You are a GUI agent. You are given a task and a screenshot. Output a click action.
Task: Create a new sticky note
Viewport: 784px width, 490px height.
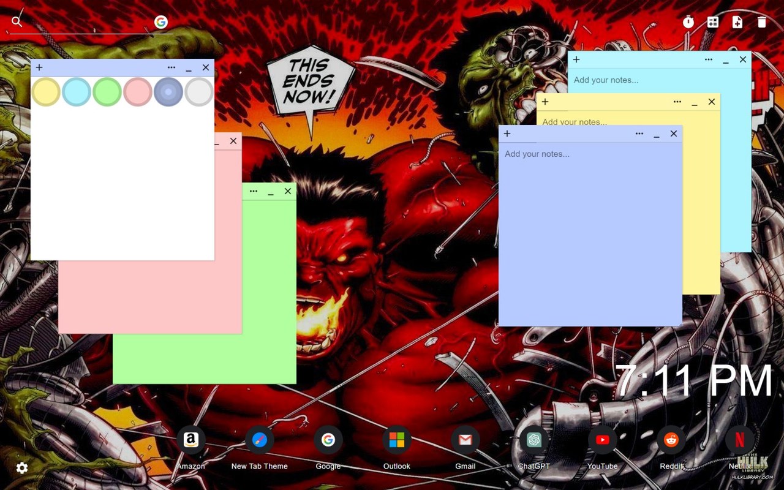(737, 22)
